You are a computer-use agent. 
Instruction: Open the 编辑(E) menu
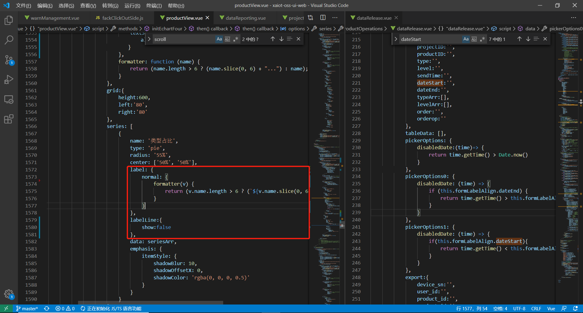(x=45, y=5)
